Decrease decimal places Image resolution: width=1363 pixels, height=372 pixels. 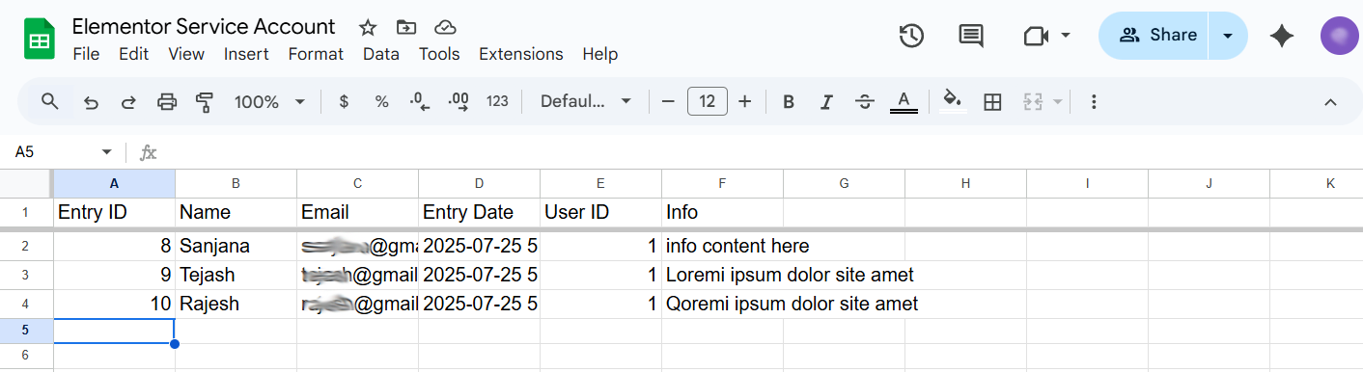click(x=420, y=101)
